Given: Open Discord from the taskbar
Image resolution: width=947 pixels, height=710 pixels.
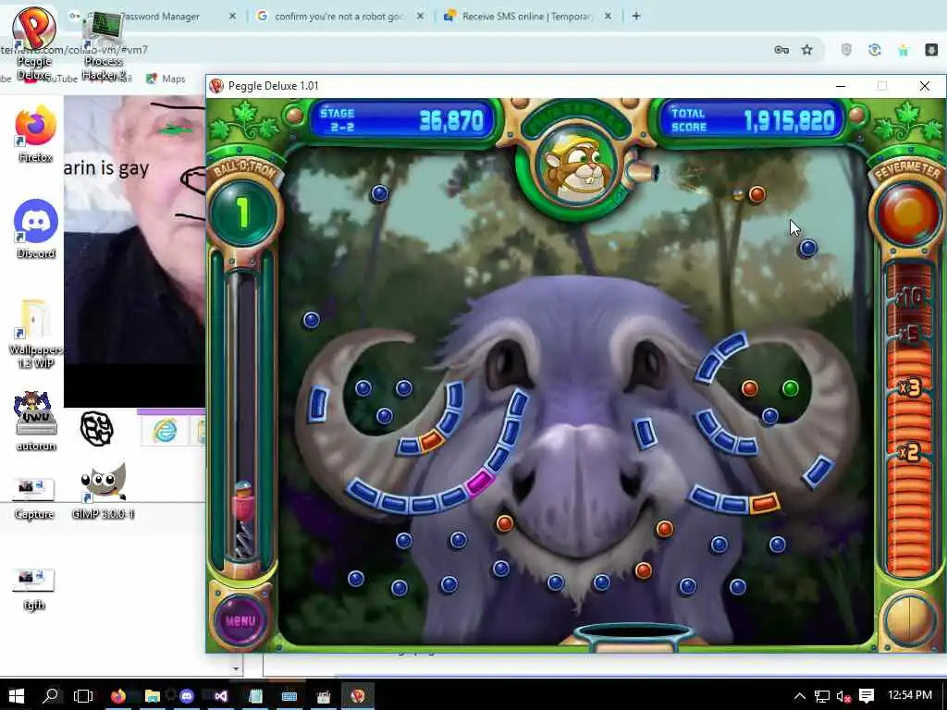Looking at the screenshot, I should pyautogui.click(x=187, y=696).
